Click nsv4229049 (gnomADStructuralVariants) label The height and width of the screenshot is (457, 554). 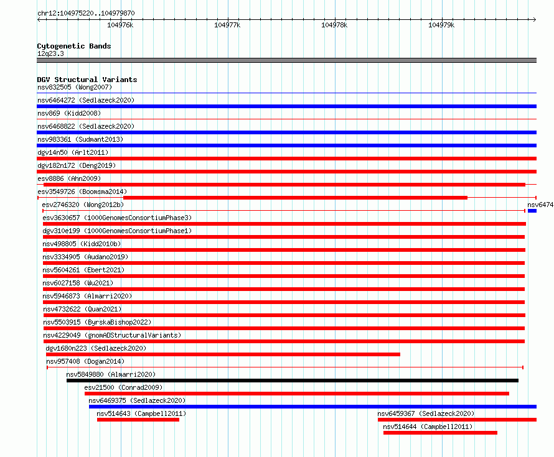[x=112, y=335]
